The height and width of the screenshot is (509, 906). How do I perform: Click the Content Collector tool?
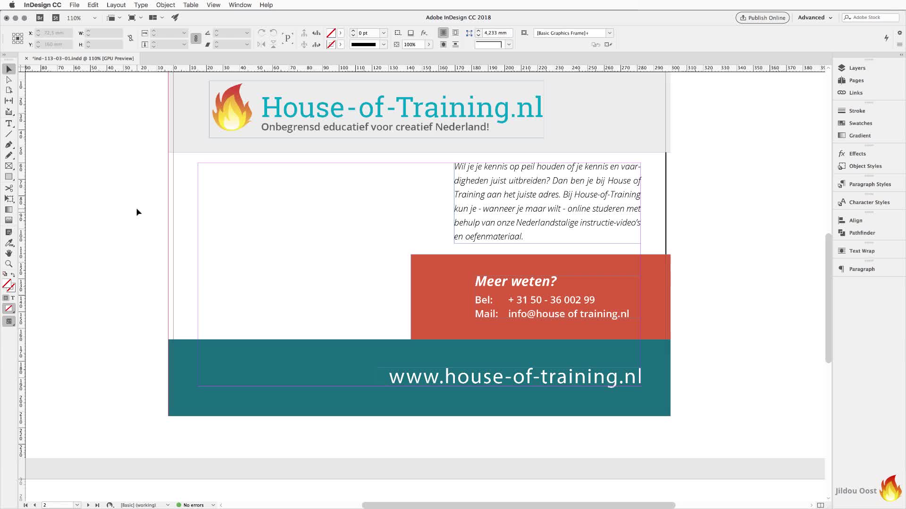pos(8,112)
